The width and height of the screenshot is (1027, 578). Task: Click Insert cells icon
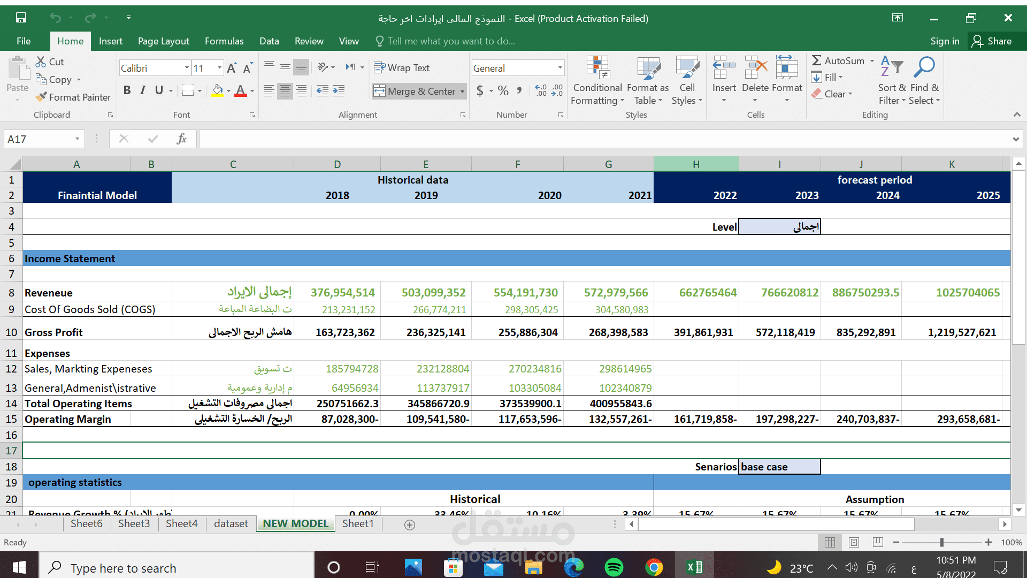click(x=724, y=68)
